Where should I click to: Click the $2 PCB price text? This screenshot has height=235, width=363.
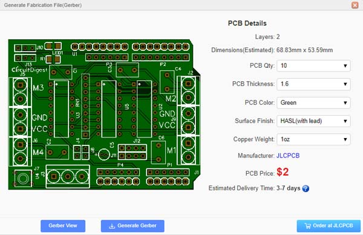[283, 172]
